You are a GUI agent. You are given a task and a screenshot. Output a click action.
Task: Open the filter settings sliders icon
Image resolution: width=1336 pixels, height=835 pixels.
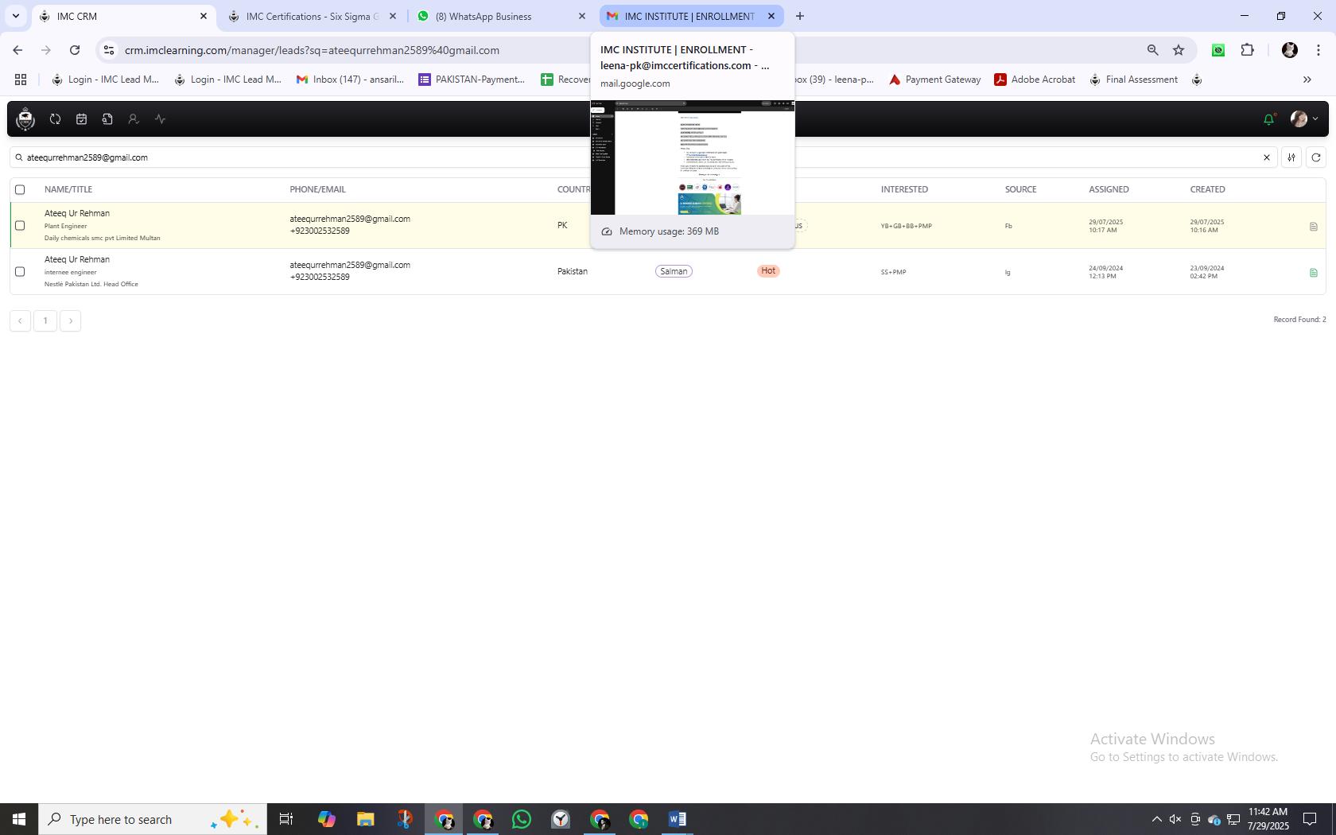pyautogui.click(x=1291, y=157)
